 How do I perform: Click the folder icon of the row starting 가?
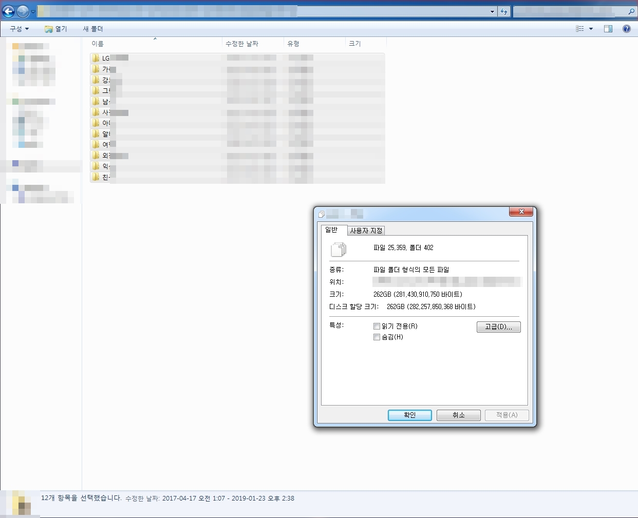(x=96, y=69)
